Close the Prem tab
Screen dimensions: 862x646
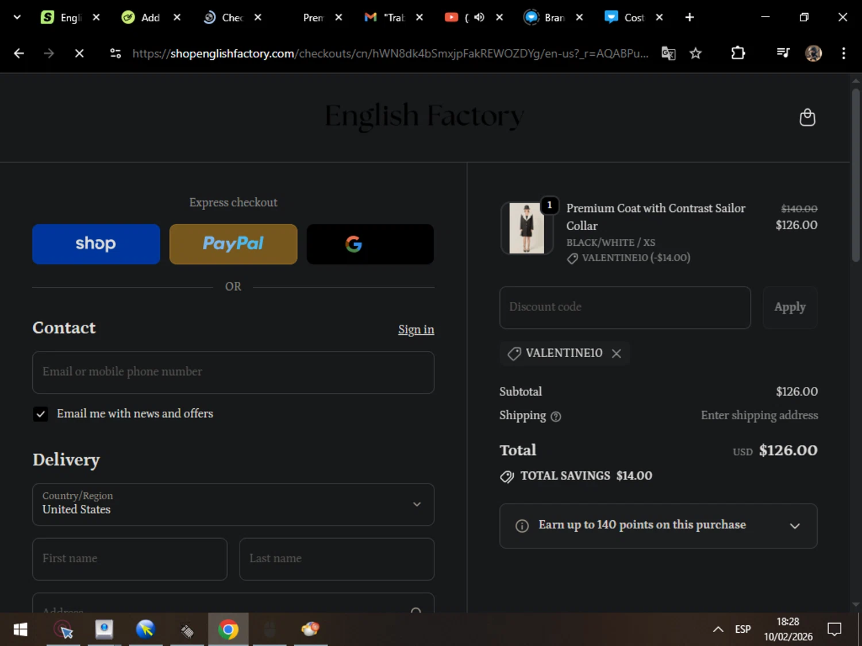pos(338,17)
